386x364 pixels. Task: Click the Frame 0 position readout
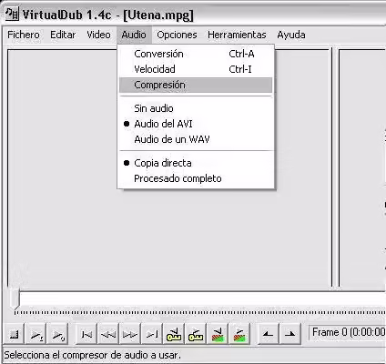click(348, 332)
